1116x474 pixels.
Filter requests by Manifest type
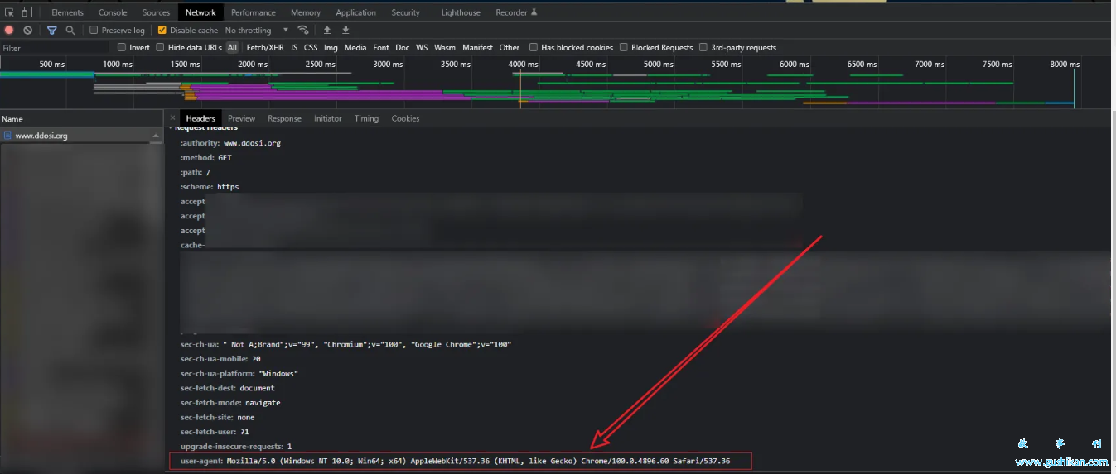coord(477,48)
